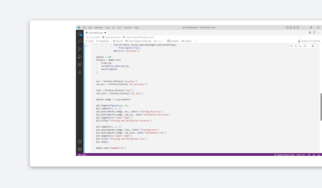Screen dimensions: 322x188
Task: Select the mymodel.ipynb editor tab
Action: tap(96, 33)
